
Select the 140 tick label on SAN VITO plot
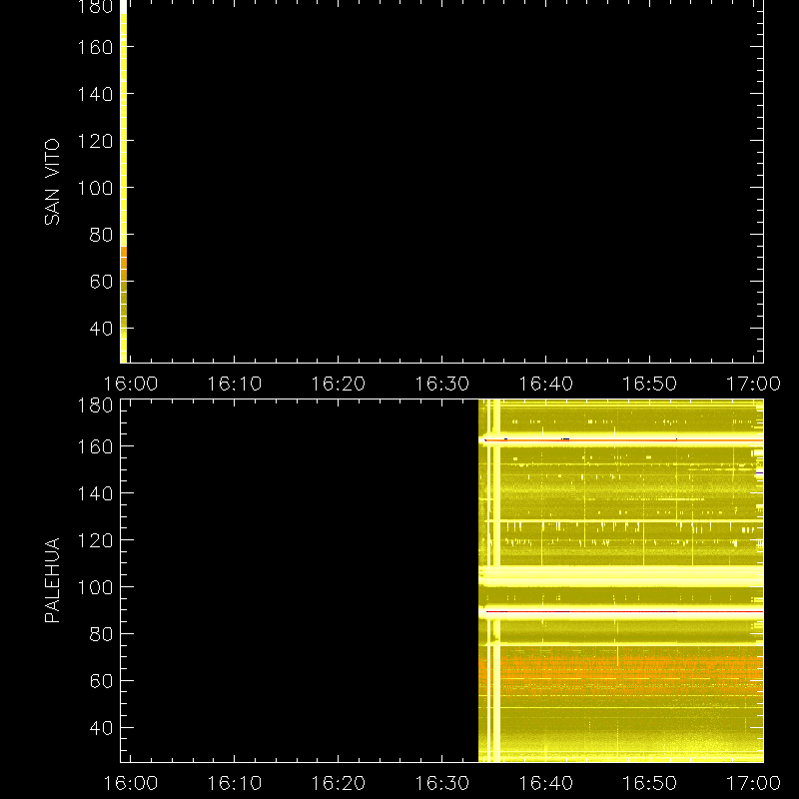pos(95,94)
